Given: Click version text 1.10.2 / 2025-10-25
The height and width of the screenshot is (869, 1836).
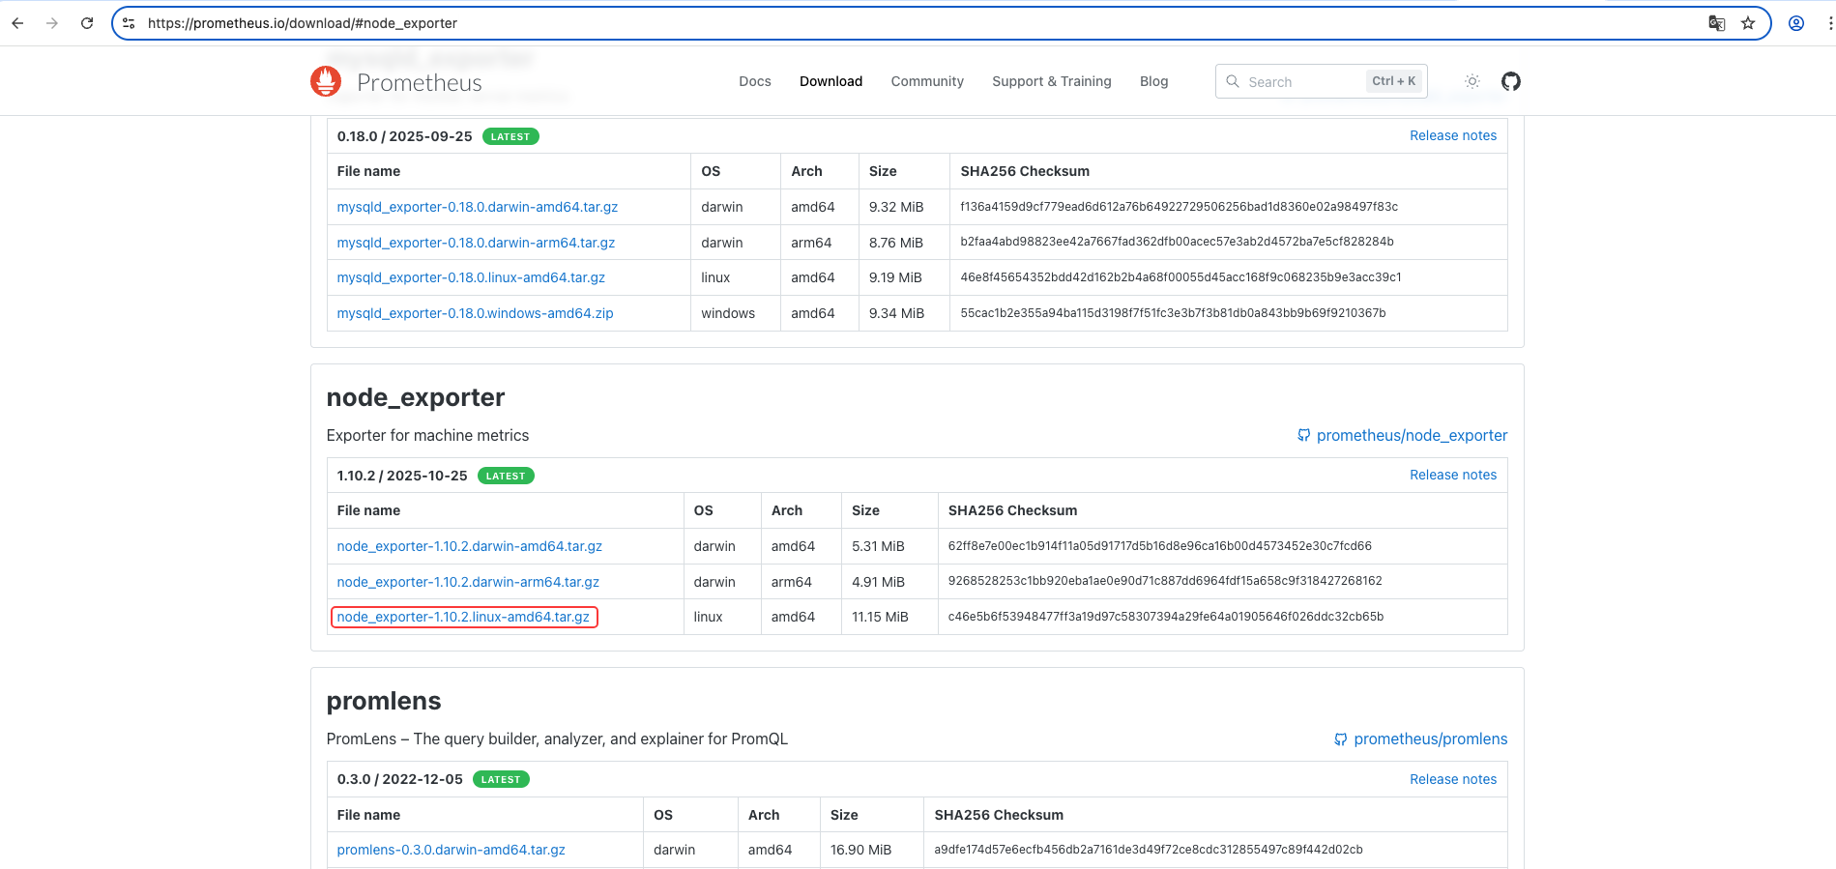Looking at the screenshot, I should click(402, 476).
